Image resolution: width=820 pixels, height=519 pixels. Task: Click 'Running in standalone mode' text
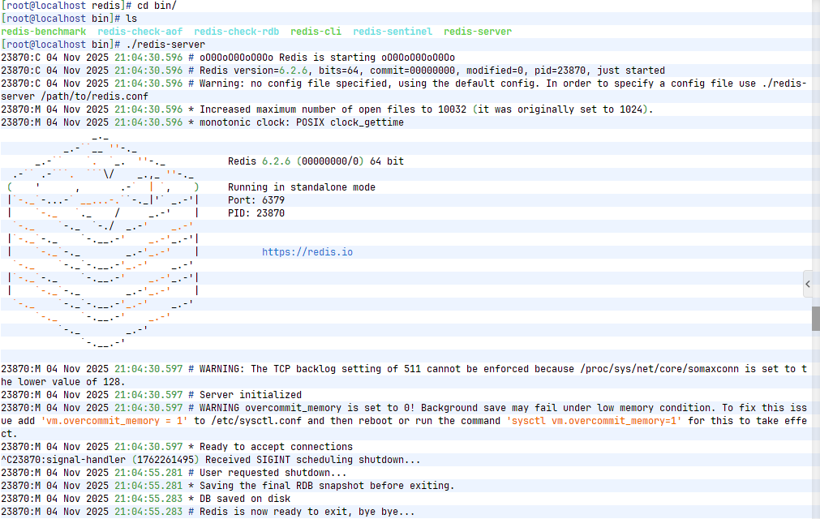click(x=302, y=187)
